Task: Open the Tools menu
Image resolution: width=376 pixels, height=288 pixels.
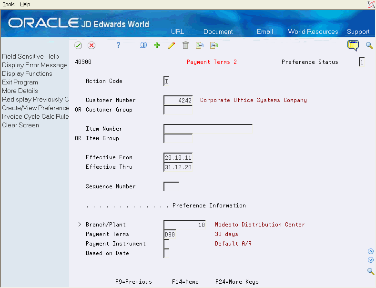Action: coord(9,4)
